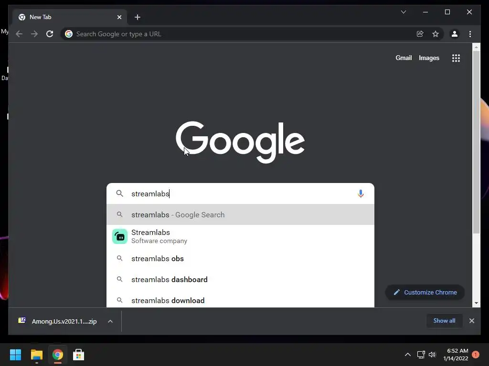Click the Chrome forward arrow
489x366 pixels.
click(x=34, y=34)
